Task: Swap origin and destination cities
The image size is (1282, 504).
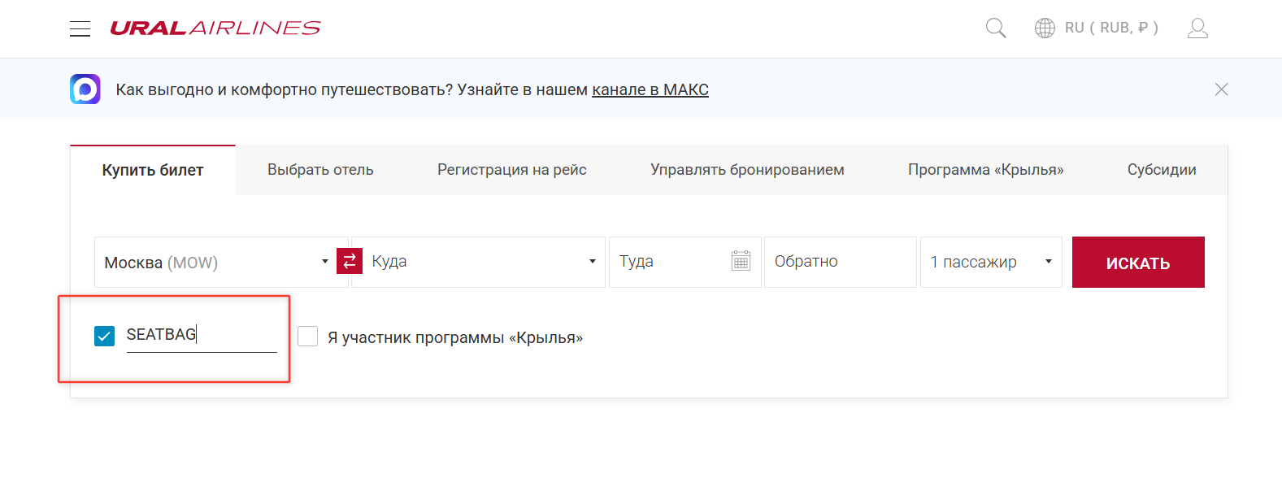Action: (x=350, y=261)
